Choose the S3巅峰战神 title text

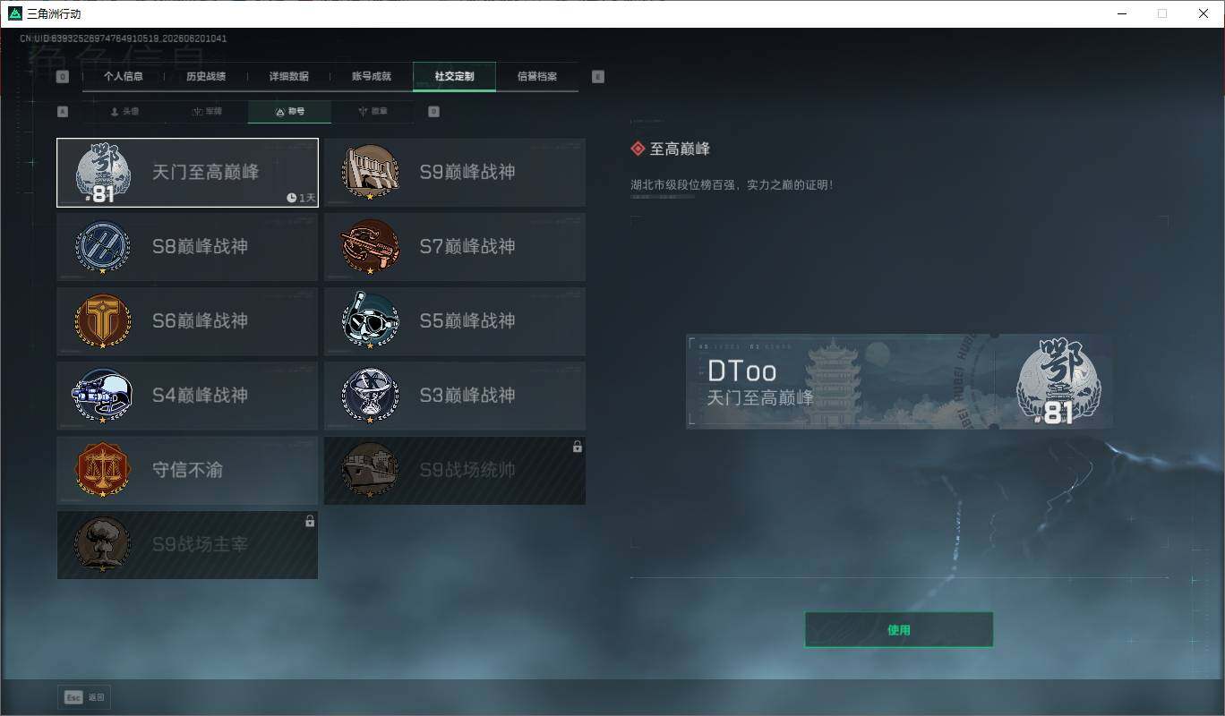[467, 395]
